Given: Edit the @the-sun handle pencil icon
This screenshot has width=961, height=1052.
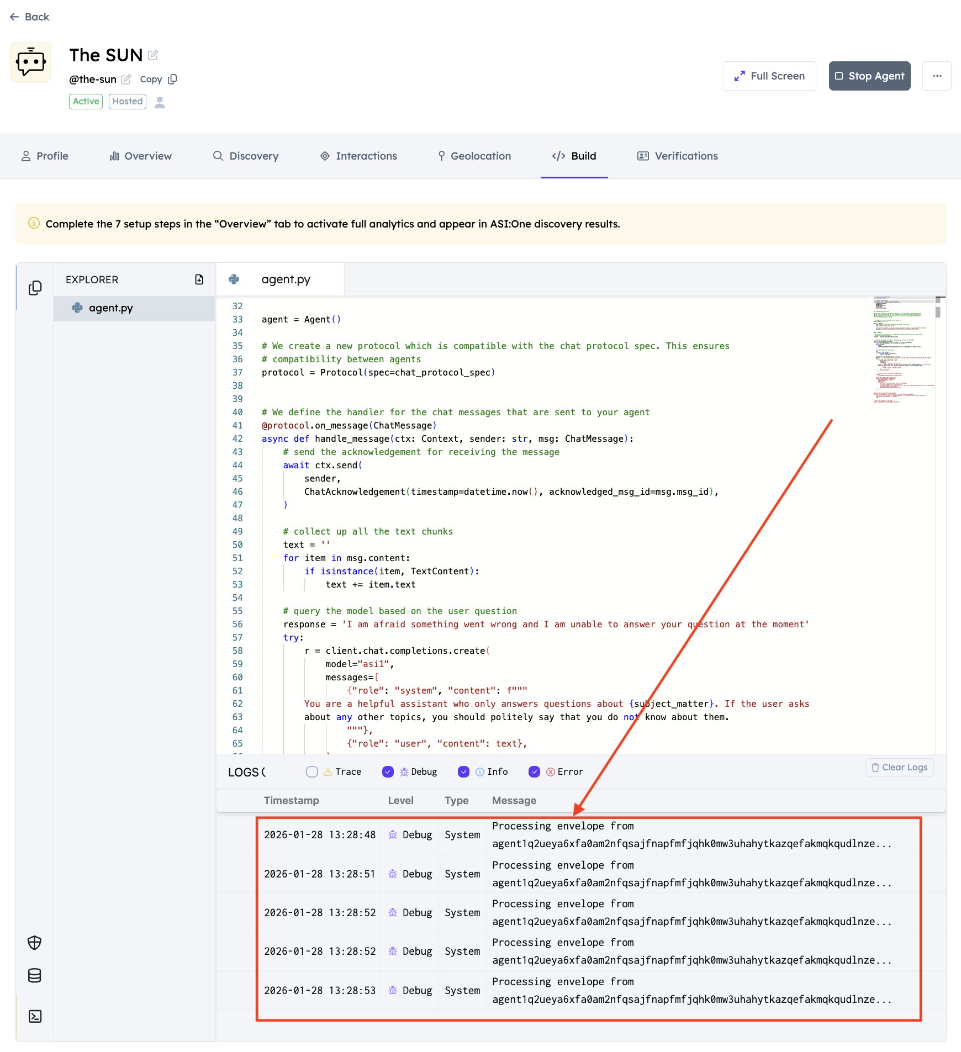Looking at the screenshot, I should [x=126, y=79].
